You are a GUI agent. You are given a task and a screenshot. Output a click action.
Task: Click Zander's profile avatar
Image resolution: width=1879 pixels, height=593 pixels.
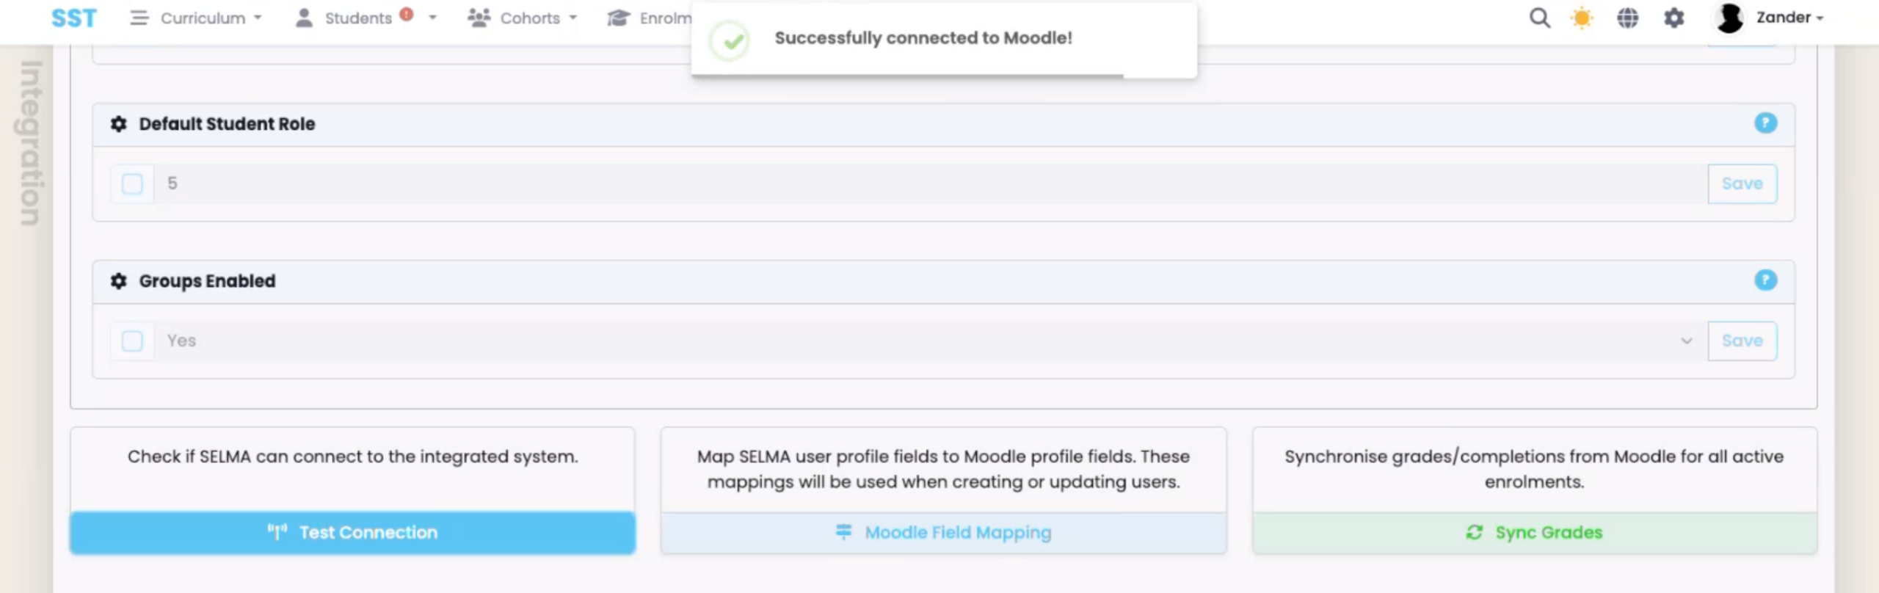[1729, 18]
